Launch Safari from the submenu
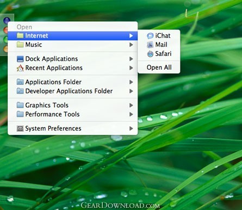Image resolution: width=242 pixels, height=210 pixels. 159,54
